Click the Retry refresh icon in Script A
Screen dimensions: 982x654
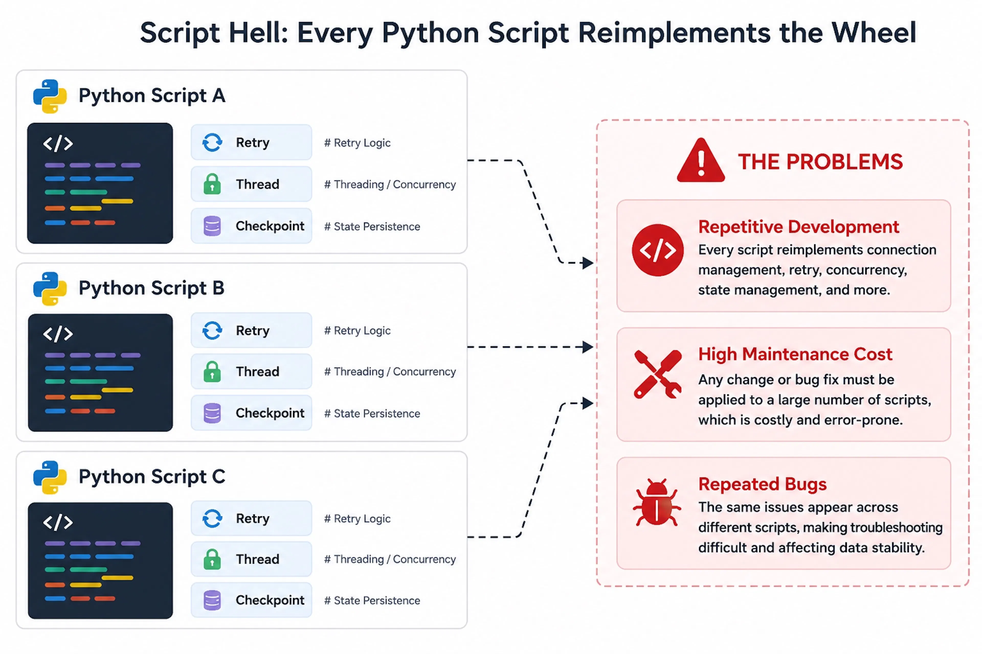(212, 142)
